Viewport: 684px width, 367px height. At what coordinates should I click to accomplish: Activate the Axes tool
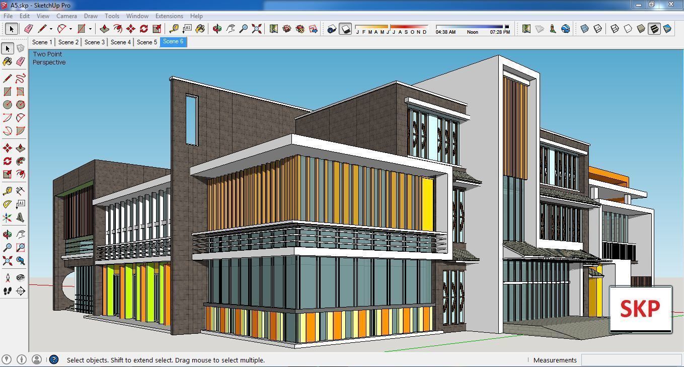pos(7,217)
